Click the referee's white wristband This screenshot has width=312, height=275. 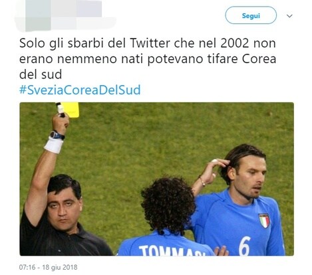pyautogui.click(x=53, y=145)
